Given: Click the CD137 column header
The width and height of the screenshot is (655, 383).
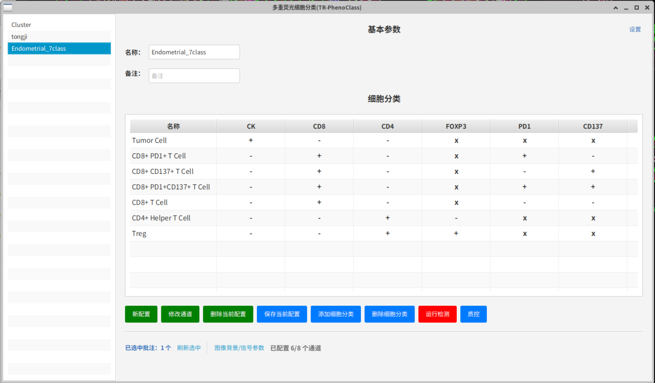Looking at the screenshot, I should click(593, 126).
